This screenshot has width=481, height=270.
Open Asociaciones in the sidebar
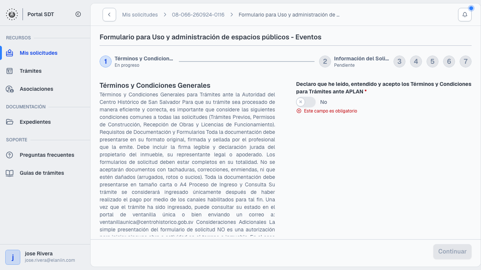point(45,89)
